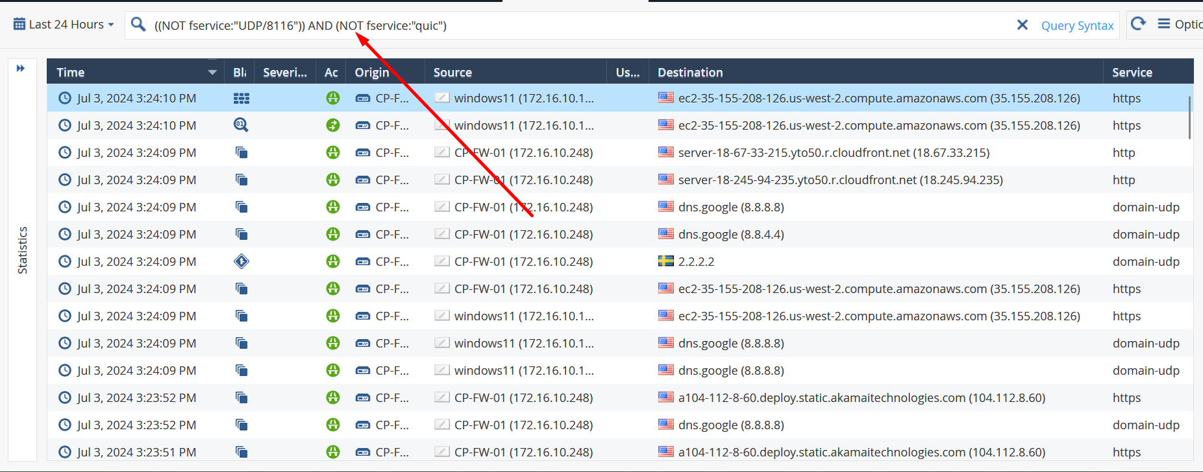
Task: Click "domain-udp" service in the 2.2.2.2 row
Action: (1146, 261)
